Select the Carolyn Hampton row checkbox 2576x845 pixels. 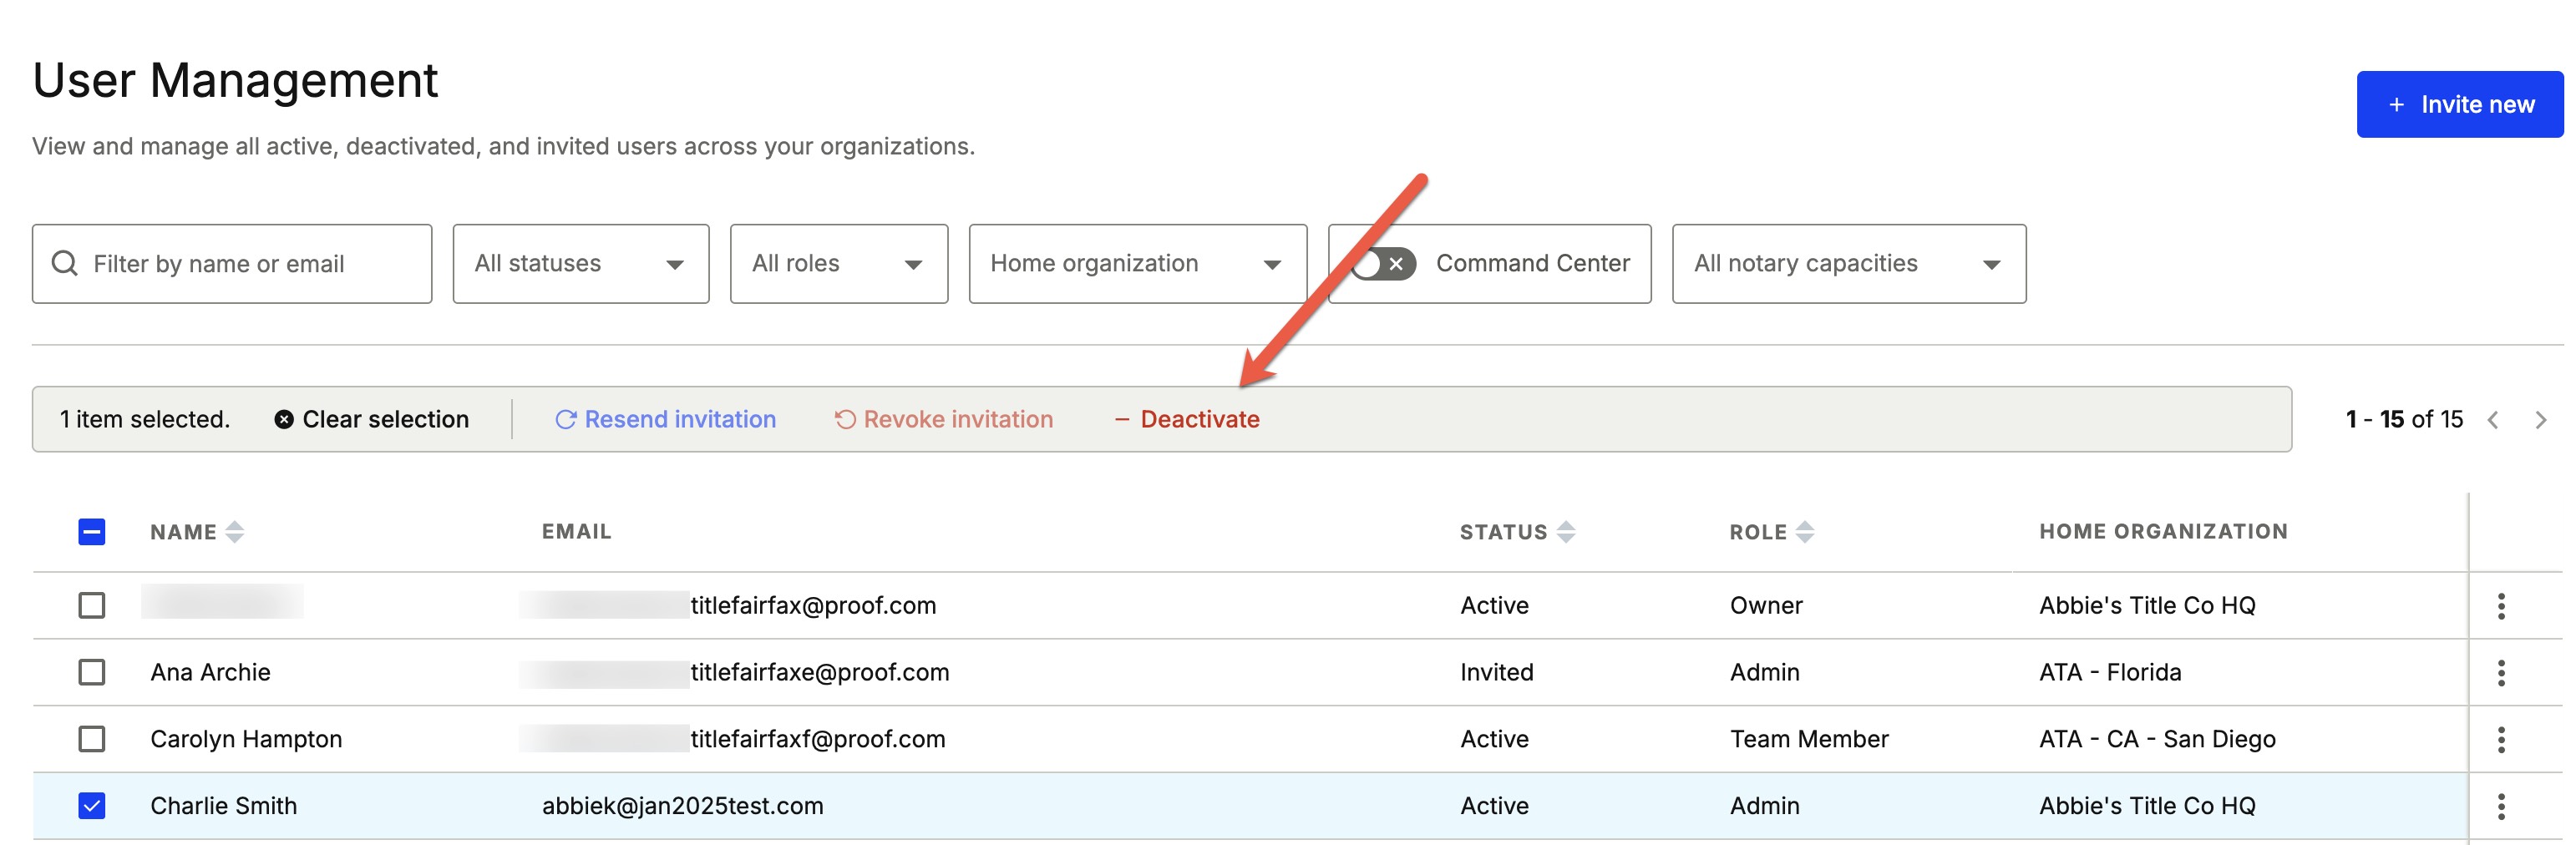[x=92, y=739]
